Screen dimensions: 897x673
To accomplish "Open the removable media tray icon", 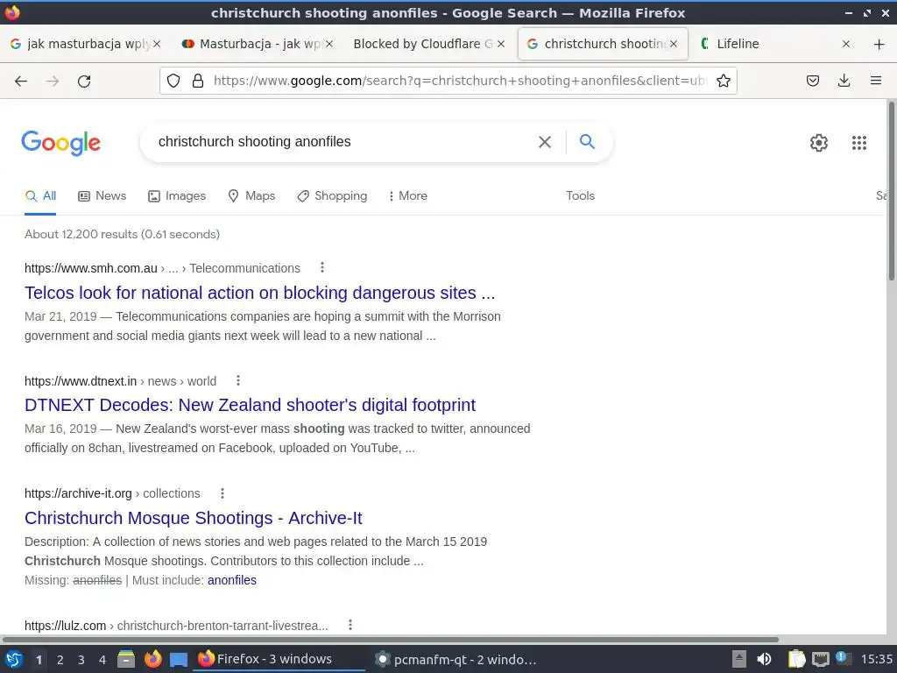I will [739, 659].
